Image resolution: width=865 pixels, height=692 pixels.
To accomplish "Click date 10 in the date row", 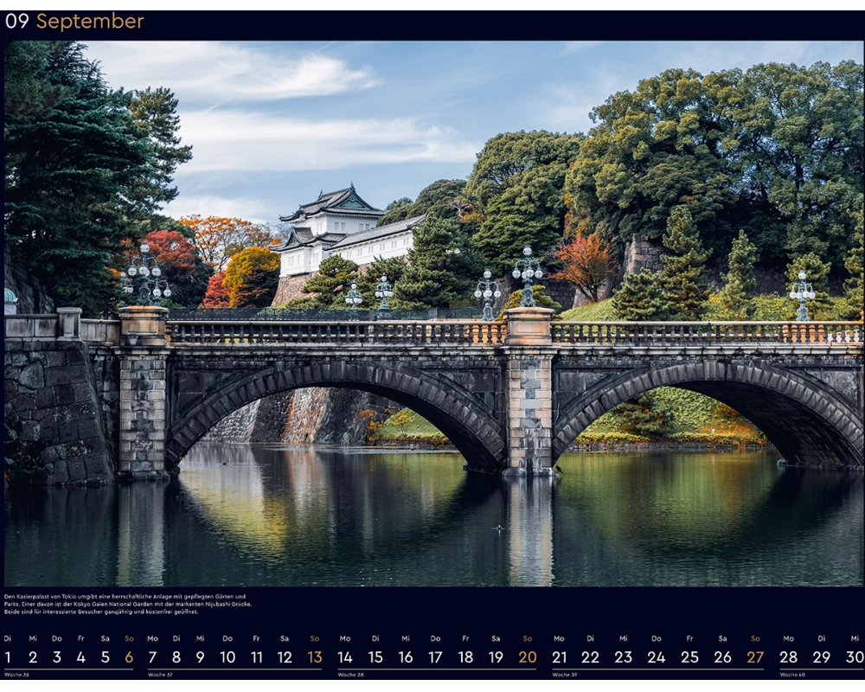I will pyautogui.click(x=227, y=657).
